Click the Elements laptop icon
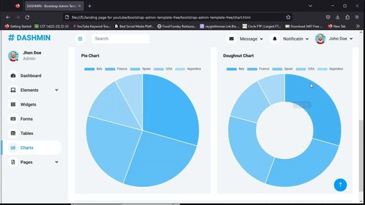 pyautogui.click(x=13, y=90)
